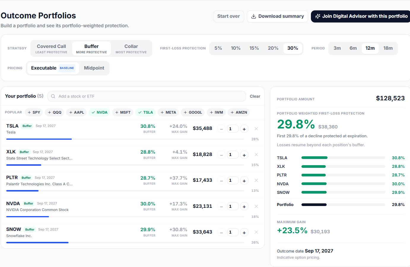Set first-loss protection to 10%

point(236,48)
